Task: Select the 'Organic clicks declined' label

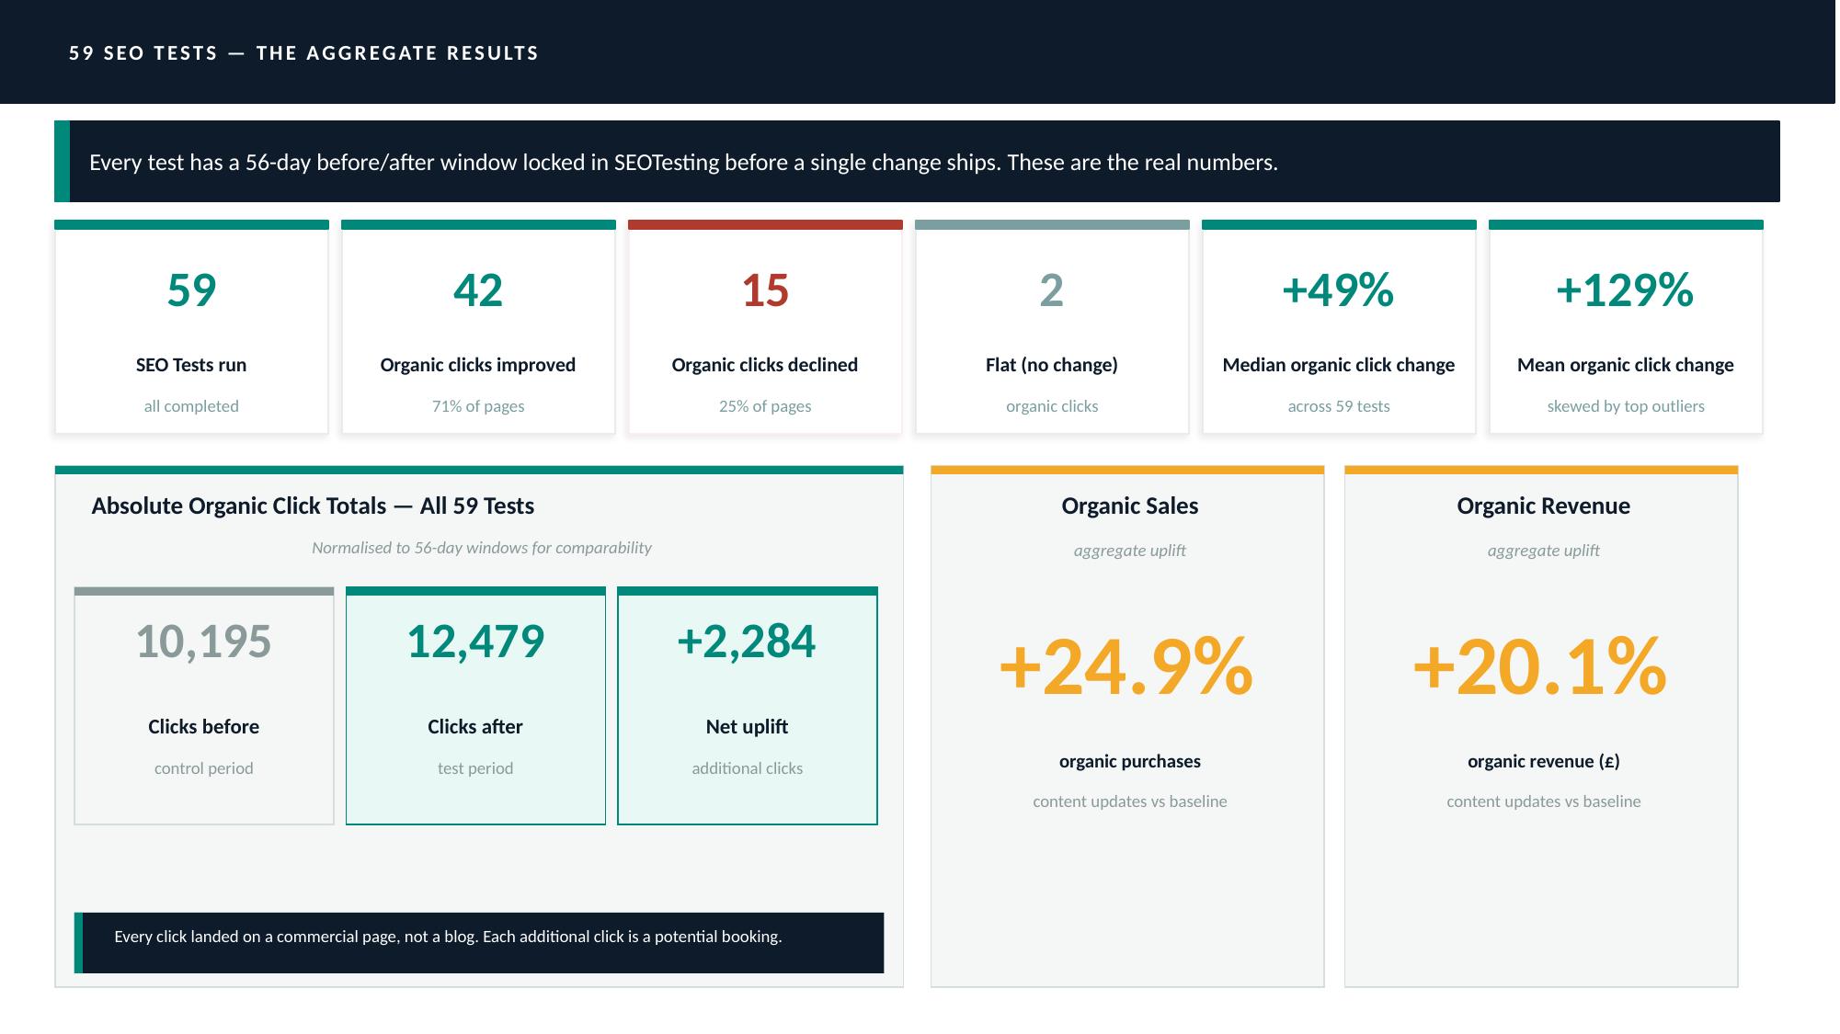Action: [x=765, y=365]
